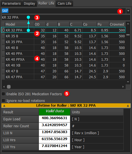
Task: Click the SKF manufacturer combo box field
Action: pos(64,11)
